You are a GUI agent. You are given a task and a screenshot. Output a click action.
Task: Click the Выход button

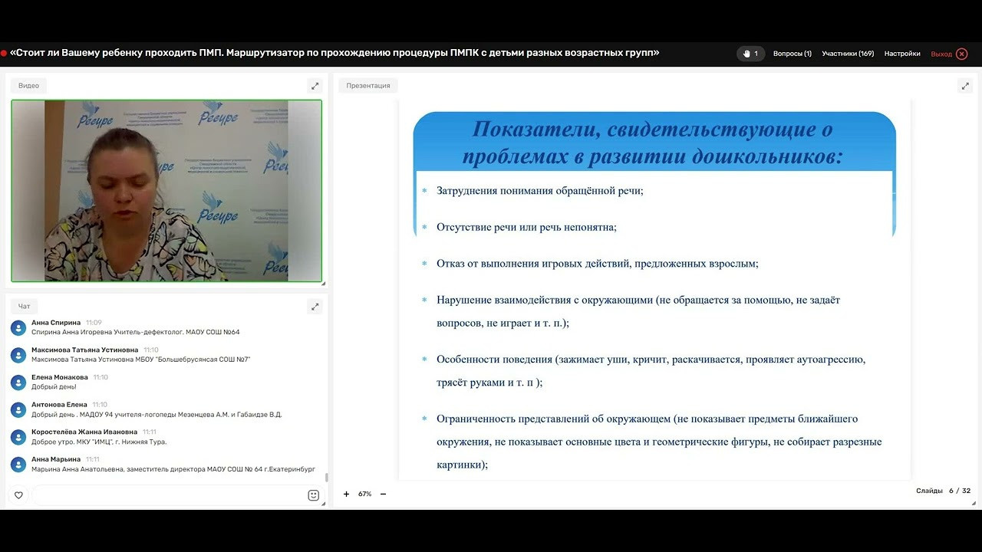(941, 54)
